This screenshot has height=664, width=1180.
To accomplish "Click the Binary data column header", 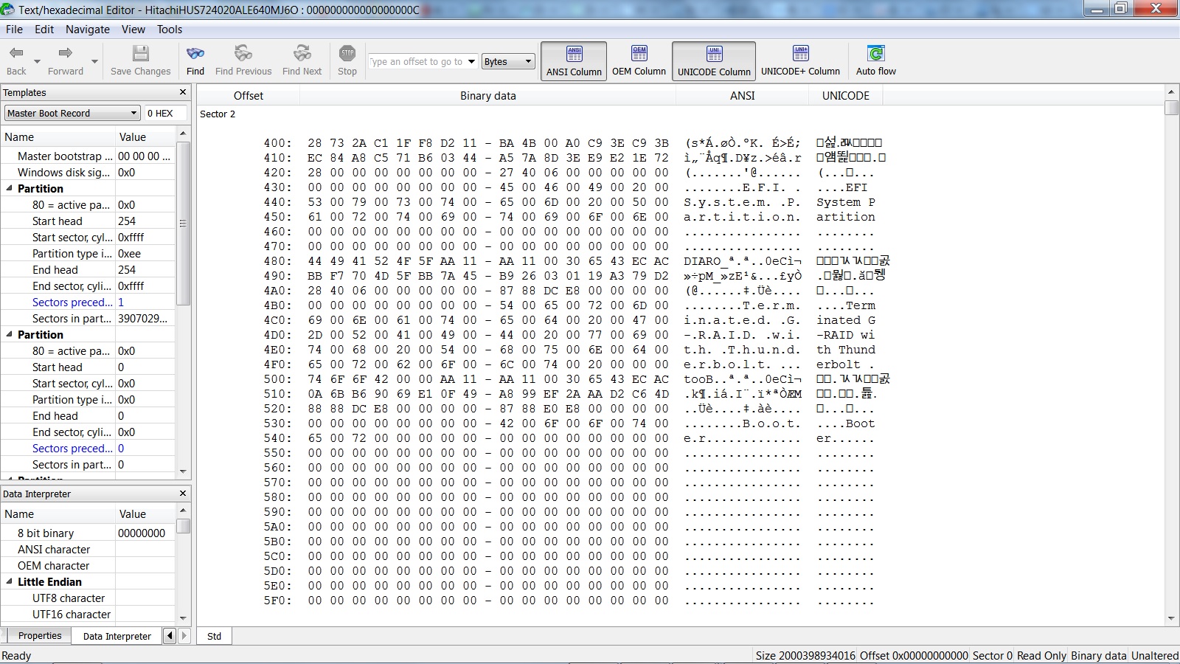I will click(x=488, y=95).
